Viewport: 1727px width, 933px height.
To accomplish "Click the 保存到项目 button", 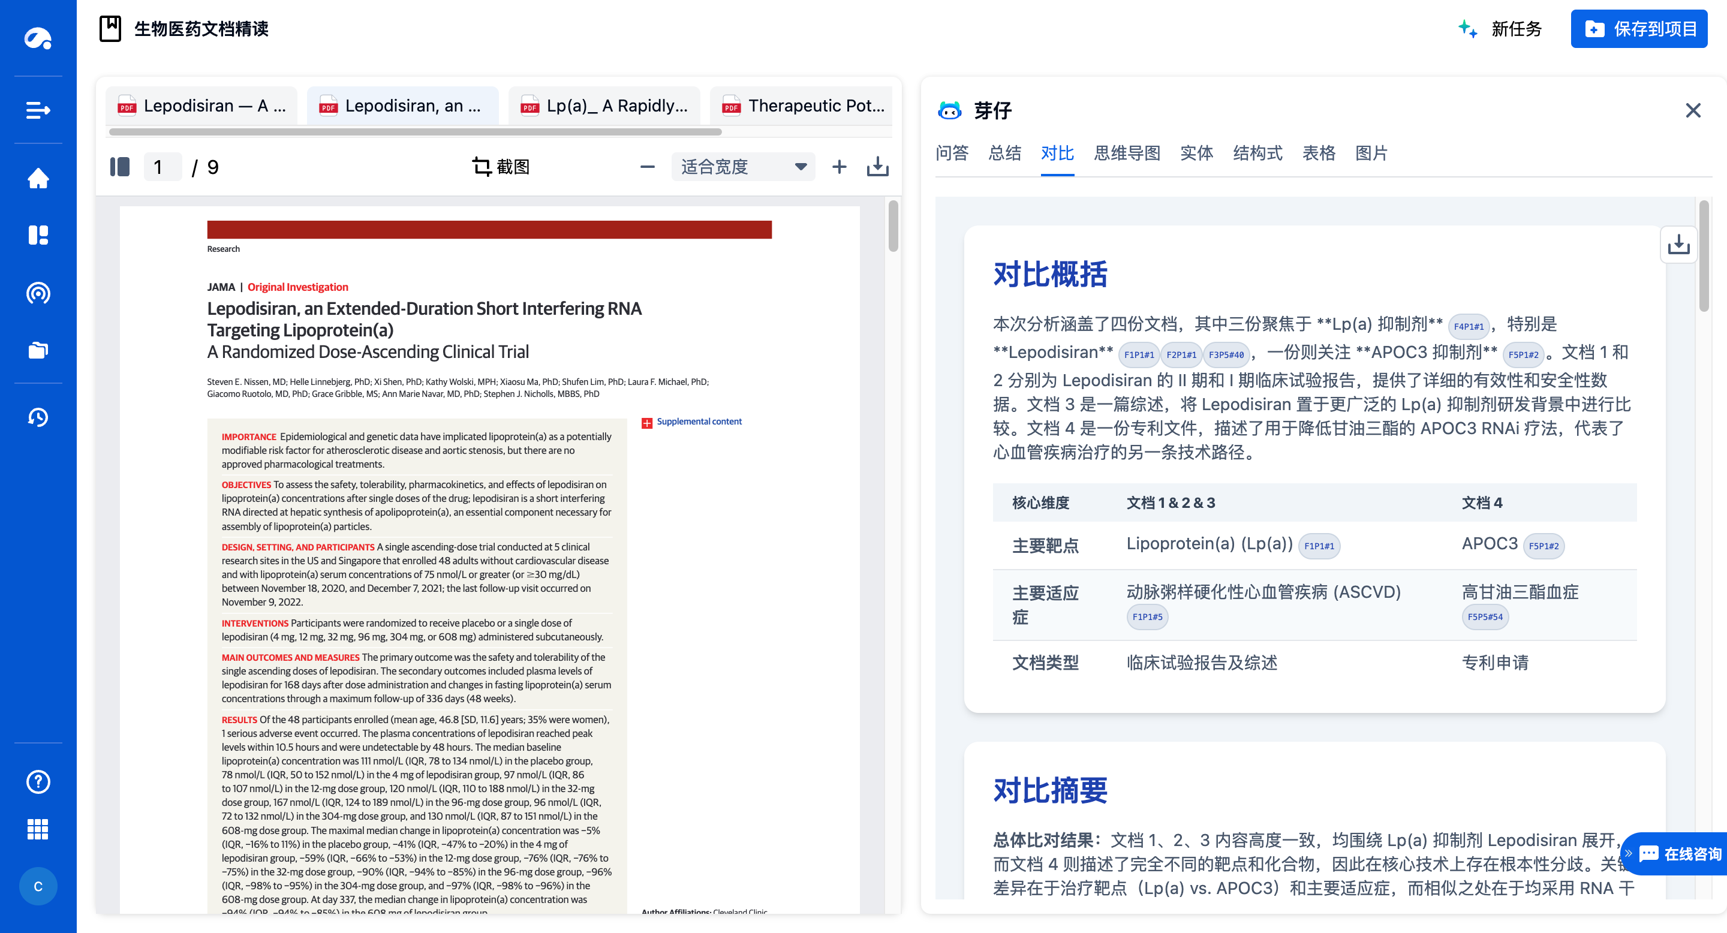I will pyautogui.click(x=1639, y=29).
